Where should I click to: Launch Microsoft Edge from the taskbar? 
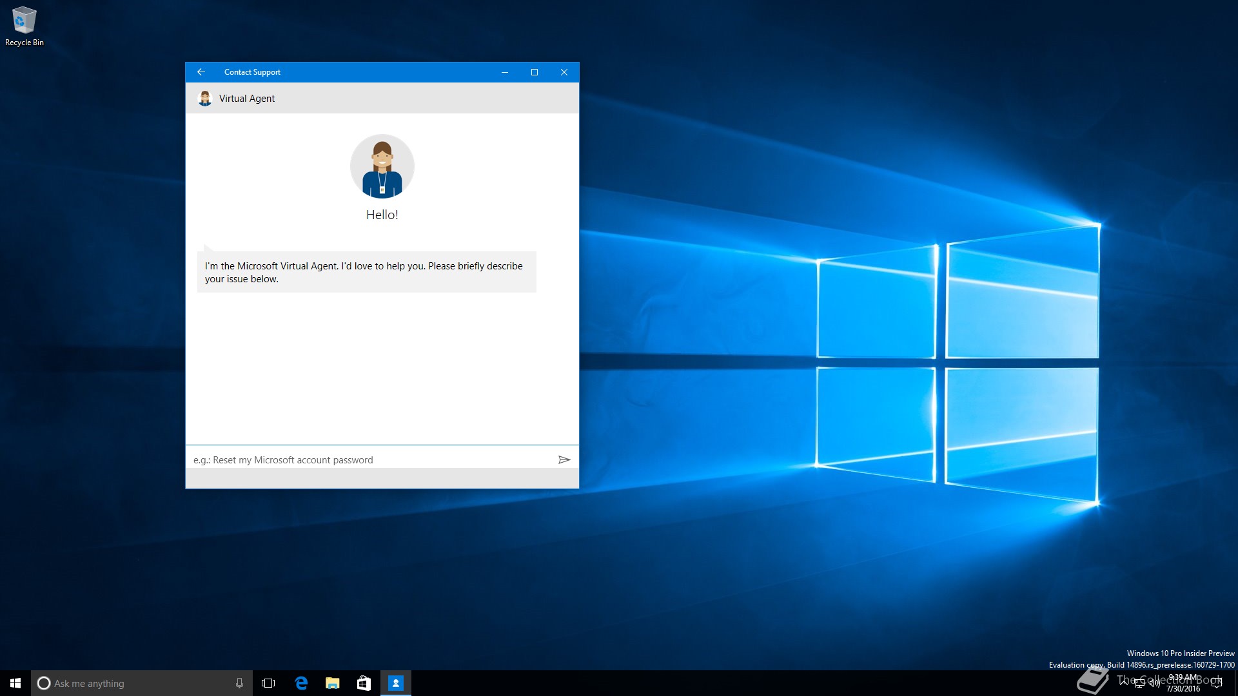point(301,683)
